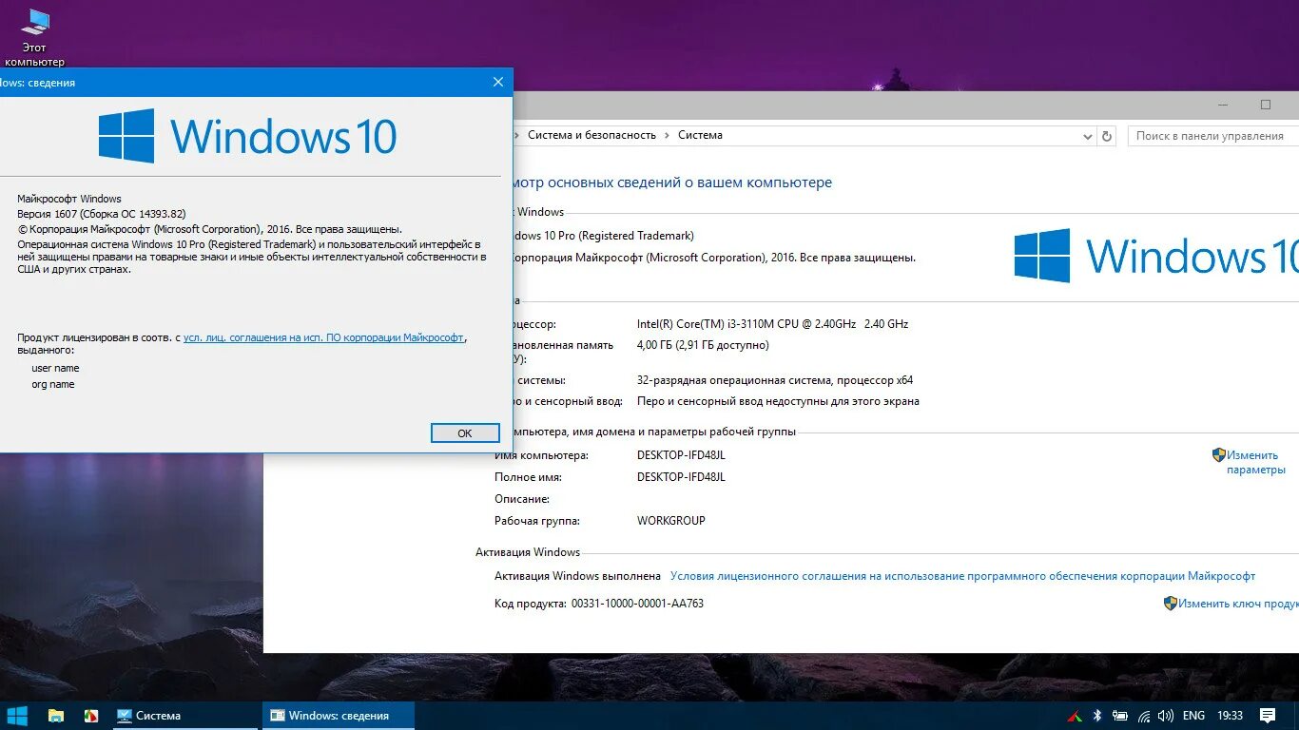Focus the Поиск в панели управления field
The width and height of the screenshot is (1299, 730).
[x=1213, y=136]
